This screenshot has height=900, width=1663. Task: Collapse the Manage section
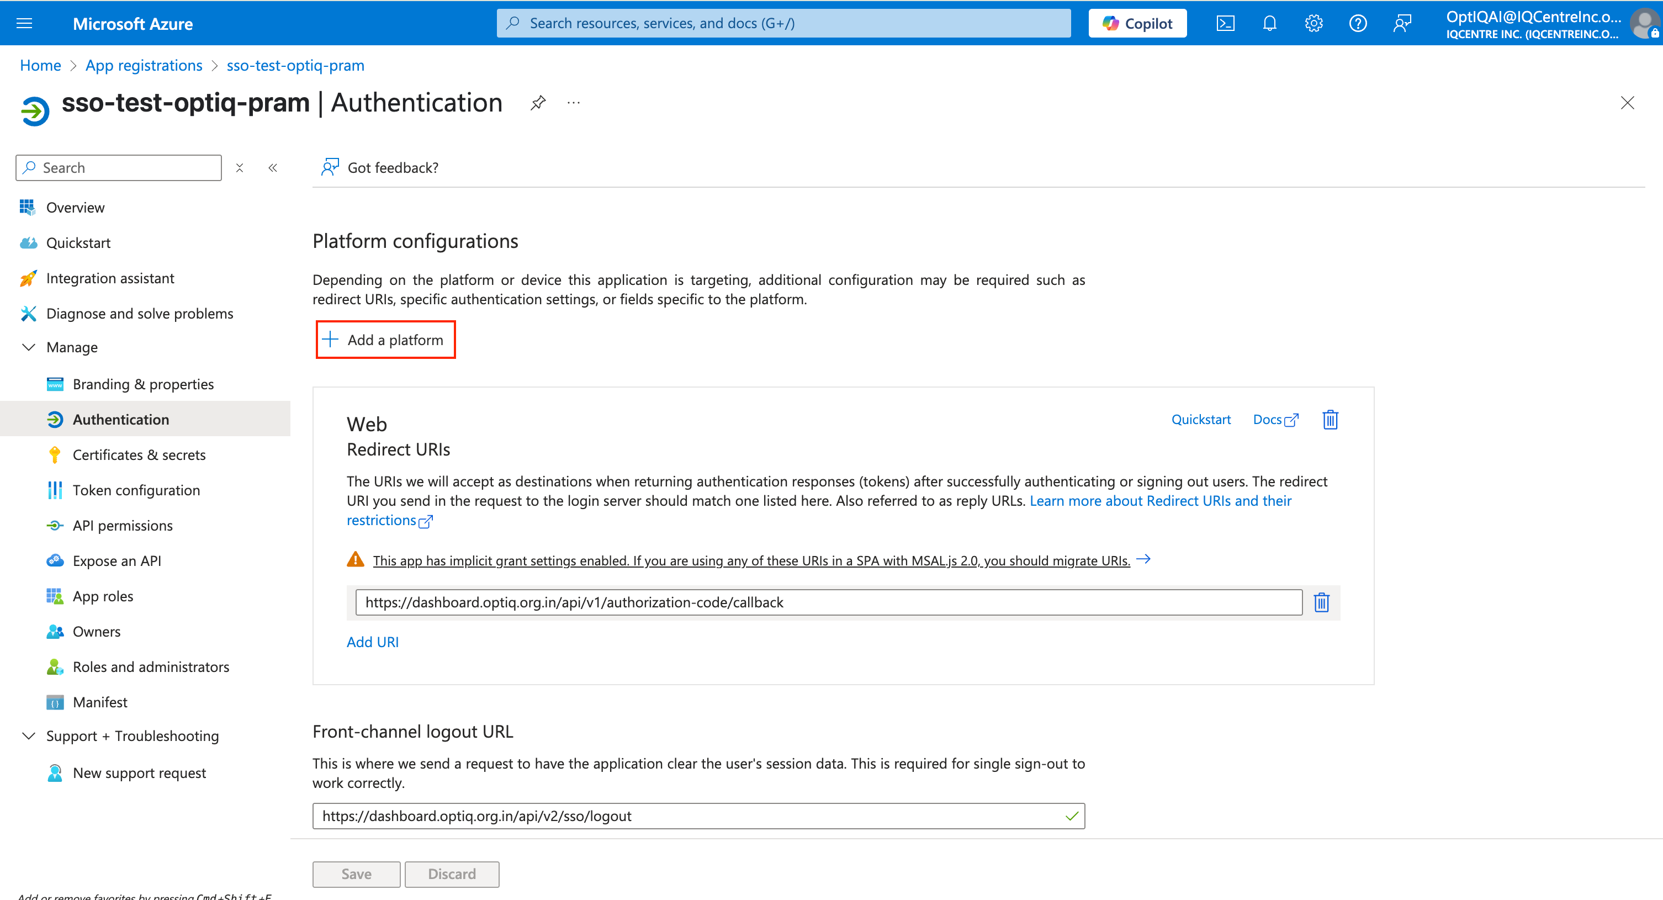[x=28, y=347]
